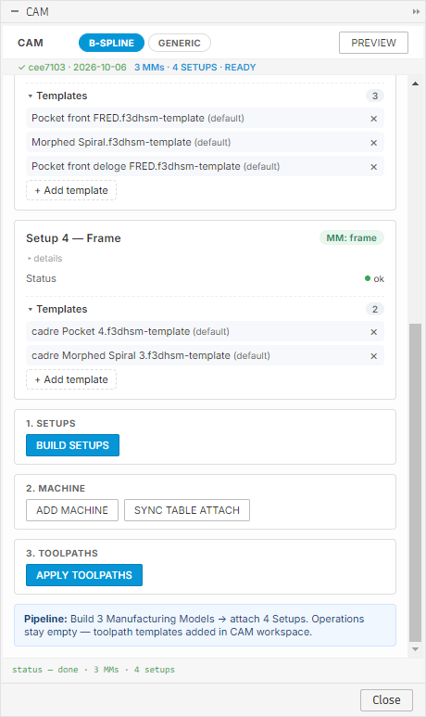The image size is (426, 717).
Task: Add template to Setup 4 Frame
Action: click(x=71, y=379)
